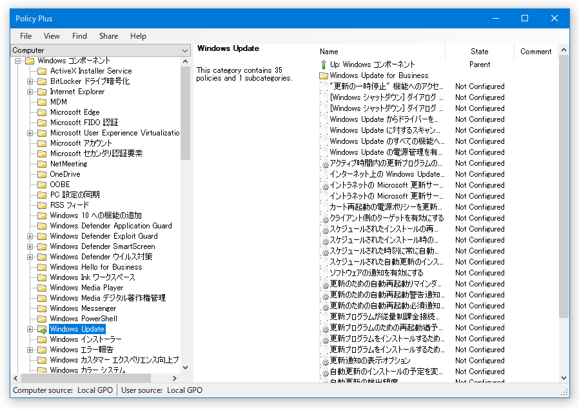Click the Comment column header

(x=536, y=52)
